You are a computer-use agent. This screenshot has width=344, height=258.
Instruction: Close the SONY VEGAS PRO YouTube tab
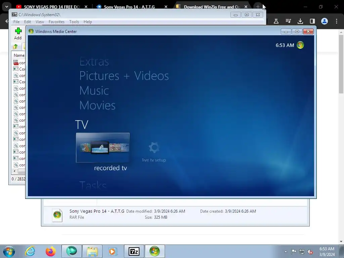point(86,7)
